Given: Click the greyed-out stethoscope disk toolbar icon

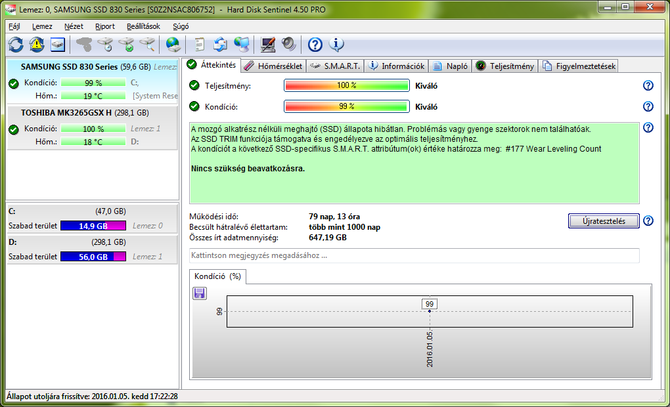Looking at the screenshot, I should [x=84, y=45].
